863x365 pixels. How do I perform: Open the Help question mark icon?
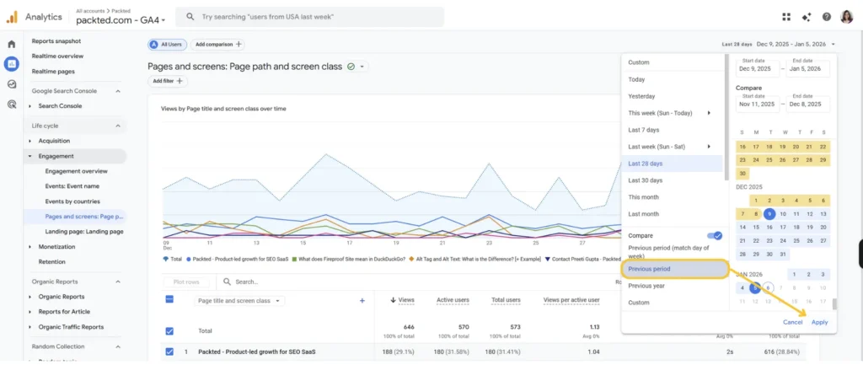(827, 17)
